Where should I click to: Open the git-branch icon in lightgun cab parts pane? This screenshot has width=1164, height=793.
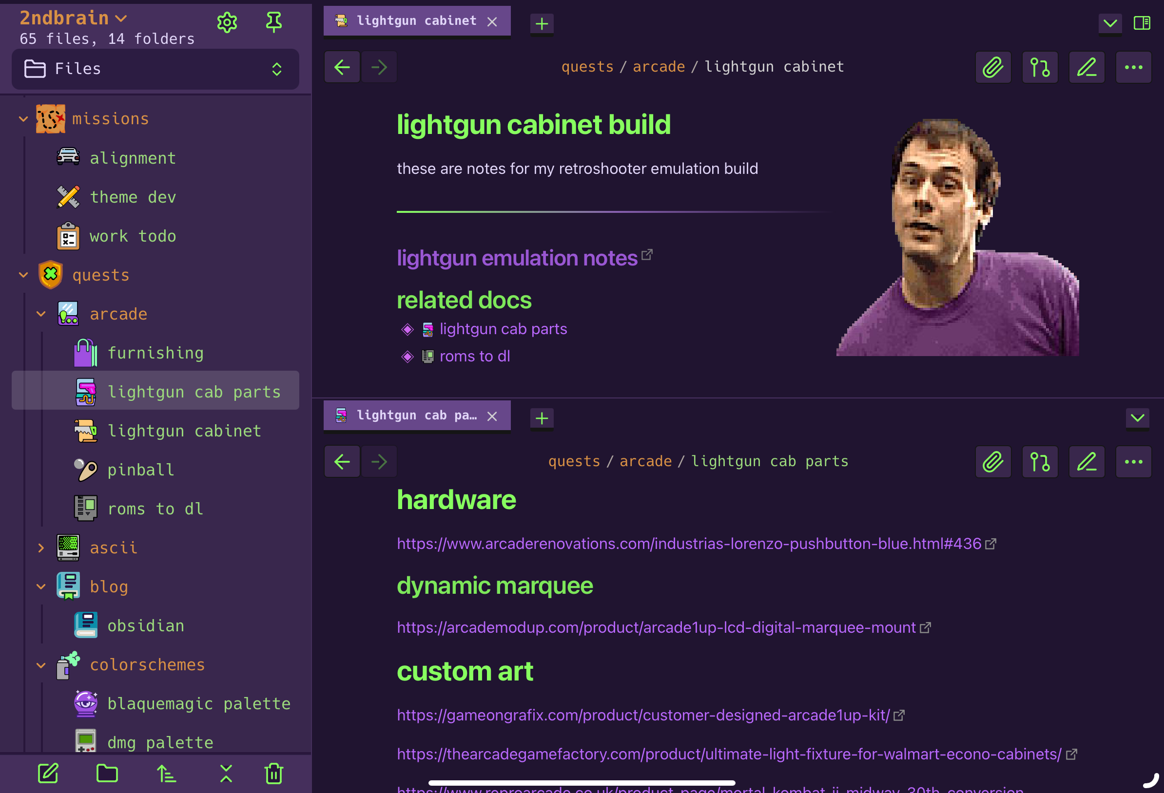pos(1039,462)
